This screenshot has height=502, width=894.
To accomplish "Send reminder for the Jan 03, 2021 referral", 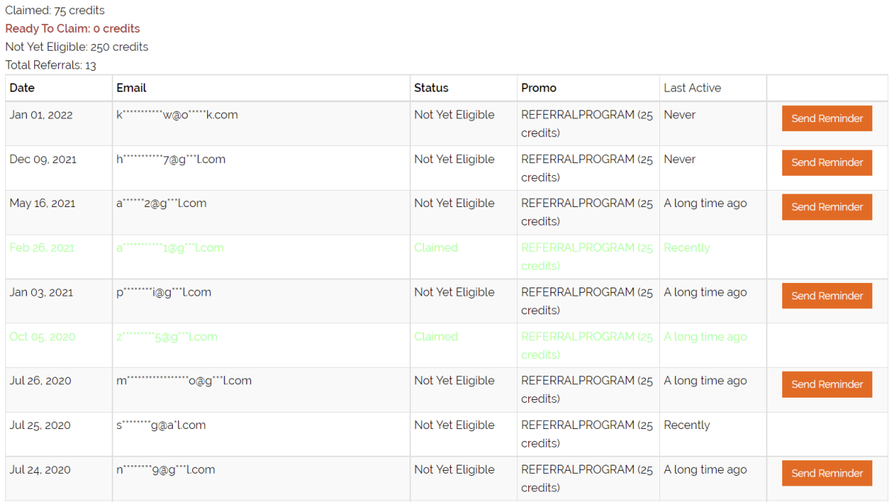I will [x=827, y=296].
